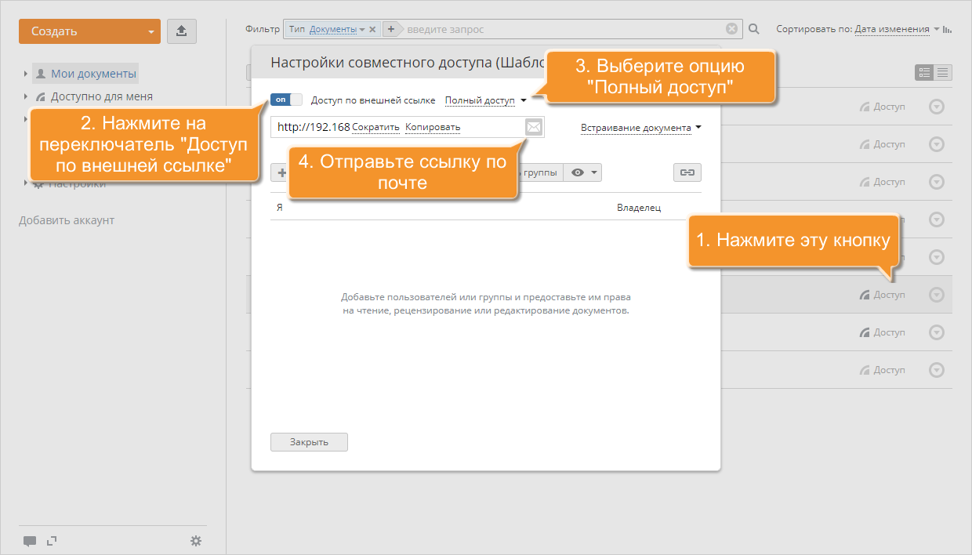Click the "Закрыть" button
972x555 pixels.
(x=309, y=442)
